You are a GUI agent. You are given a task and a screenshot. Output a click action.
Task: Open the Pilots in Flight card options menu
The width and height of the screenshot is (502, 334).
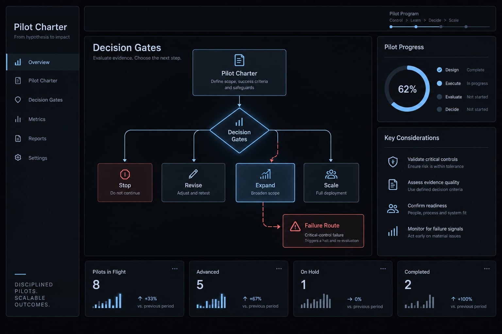click(175, 269)
